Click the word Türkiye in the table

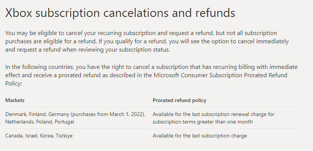tap(64, 136)
